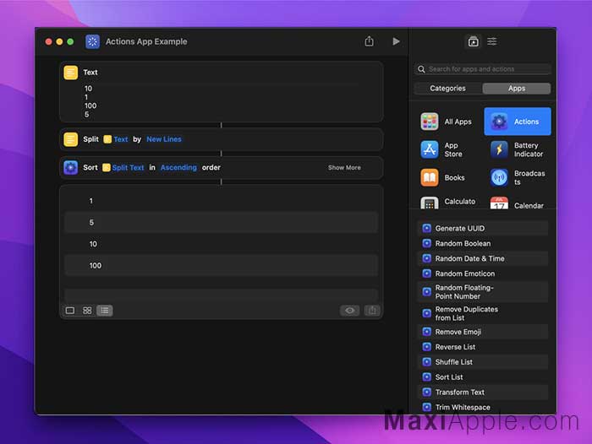Add the Random Floating-Point Number action
Screen dimensions: 592x444
483,292
